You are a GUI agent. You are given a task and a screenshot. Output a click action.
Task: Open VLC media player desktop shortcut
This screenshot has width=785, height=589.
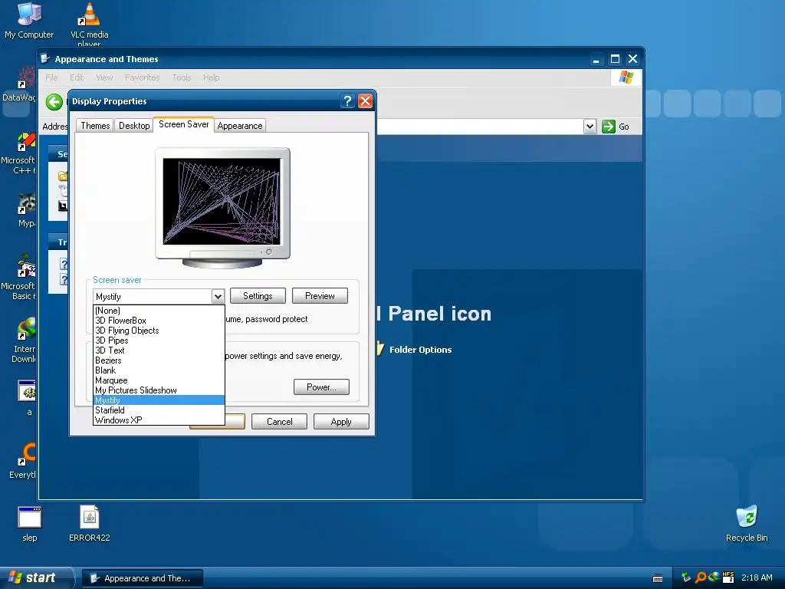[89, 22]
